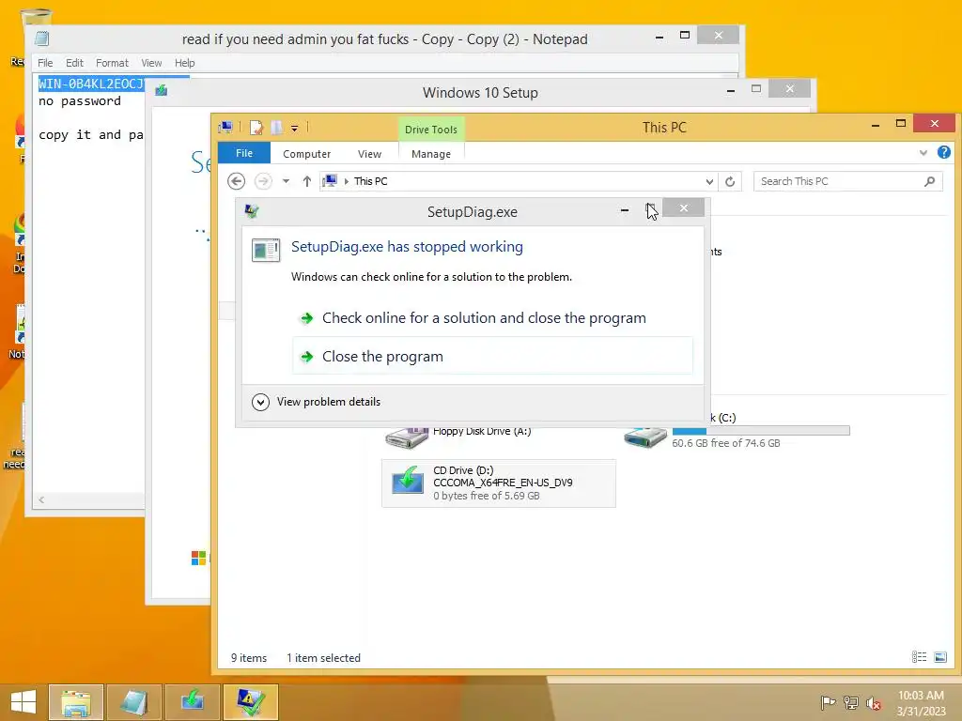Select CD Drive (D:) item
The width and height of the screenshot is (962, 721).
(499, 483)
